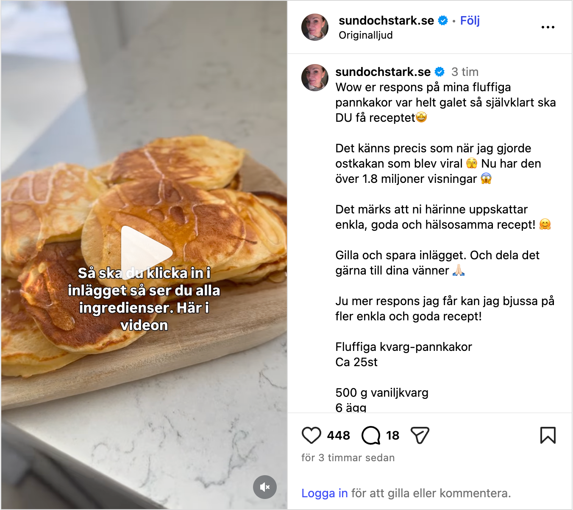
Task: View the 18 comments count
Action: point(392,435)
